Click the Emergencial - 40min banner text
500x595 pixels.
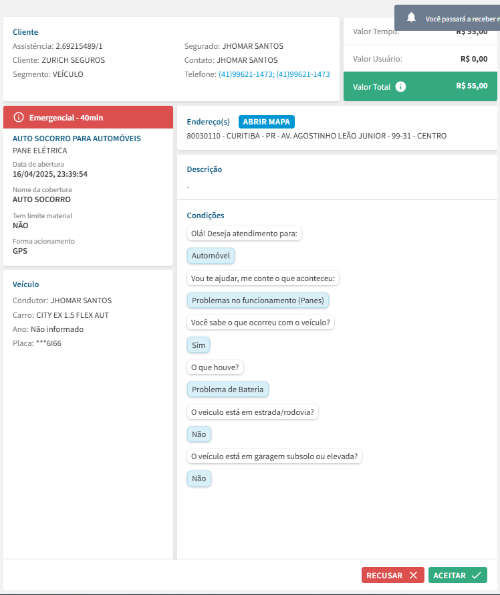(66, 118)
